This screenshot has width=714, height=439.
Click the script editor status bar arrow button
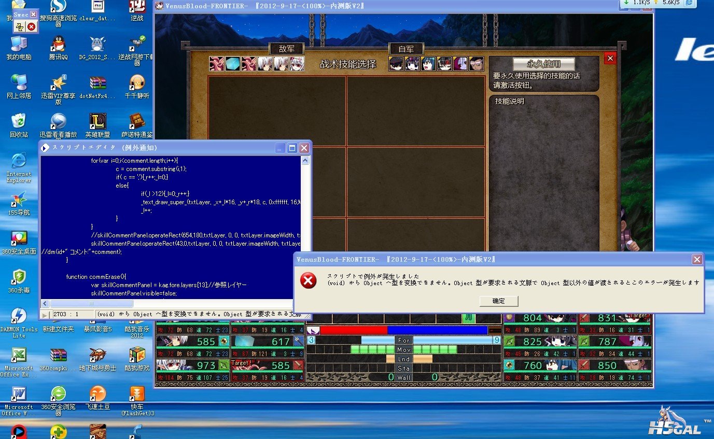coord(45,315)
